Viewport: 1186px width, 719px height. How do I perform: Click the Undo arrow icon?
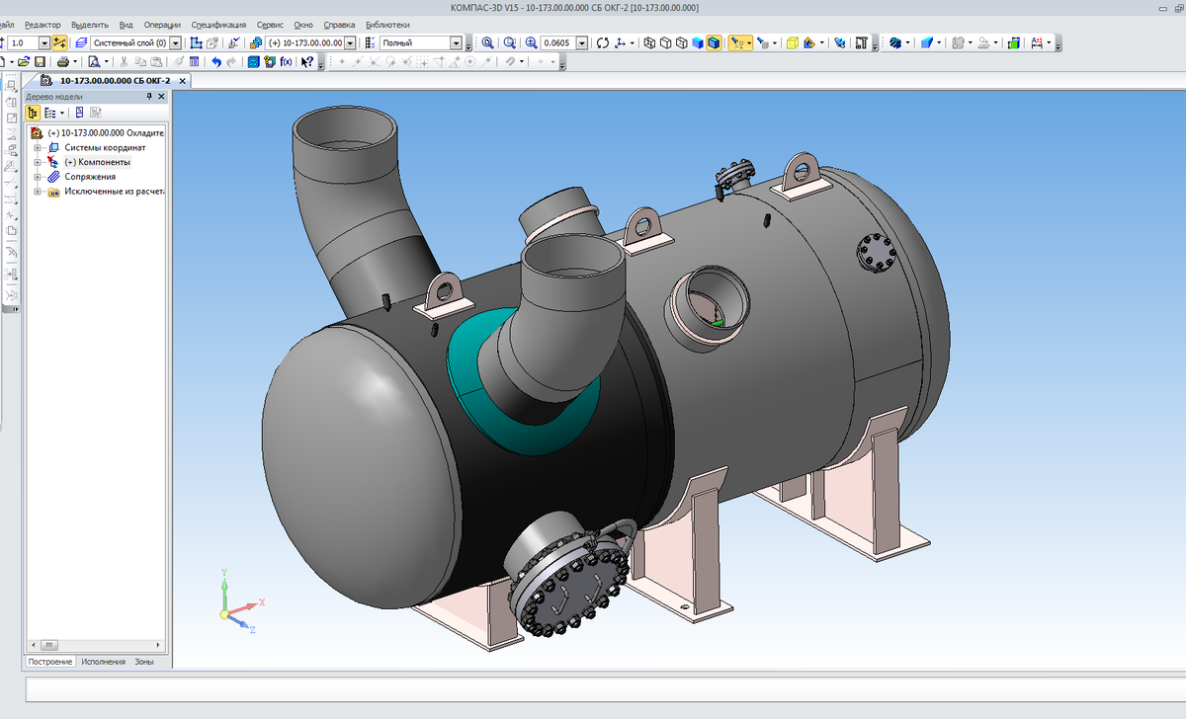pyautogui.click(x=215, y=61)
